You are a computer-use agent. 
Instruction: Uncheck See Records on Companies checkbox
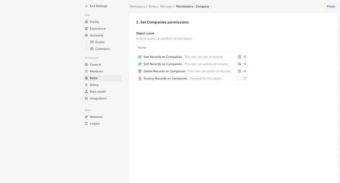(x=240, y=57)
